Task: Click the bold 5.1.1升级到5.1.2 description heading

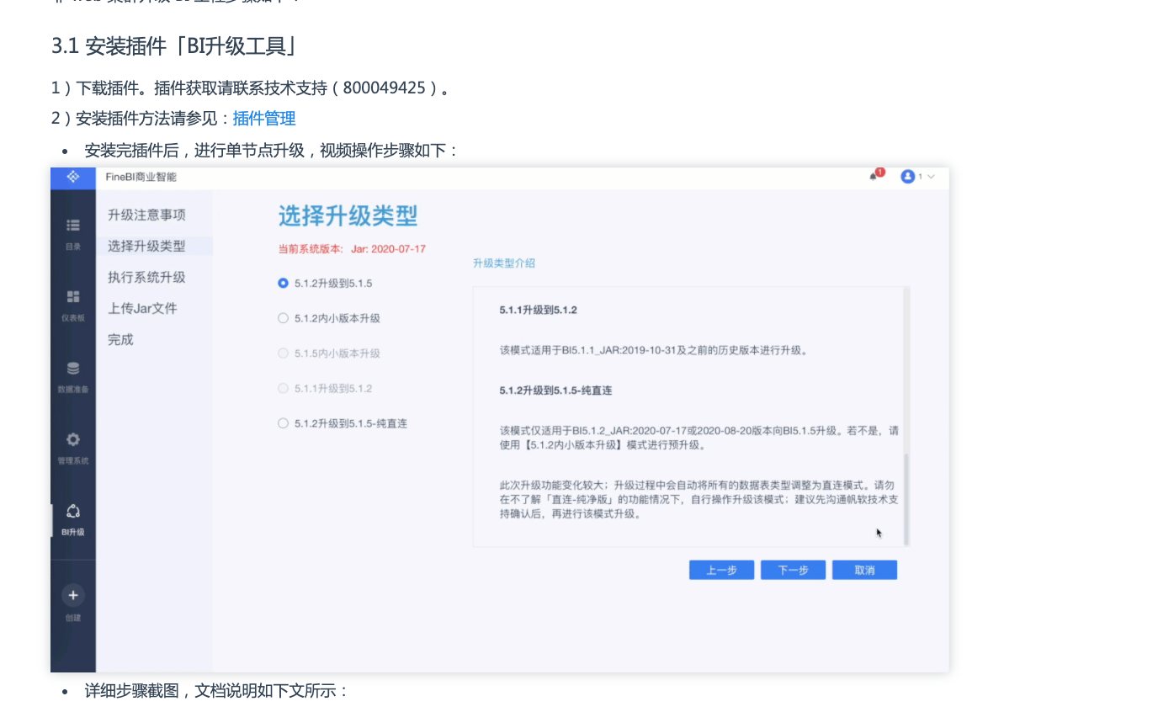Action: 538,310
